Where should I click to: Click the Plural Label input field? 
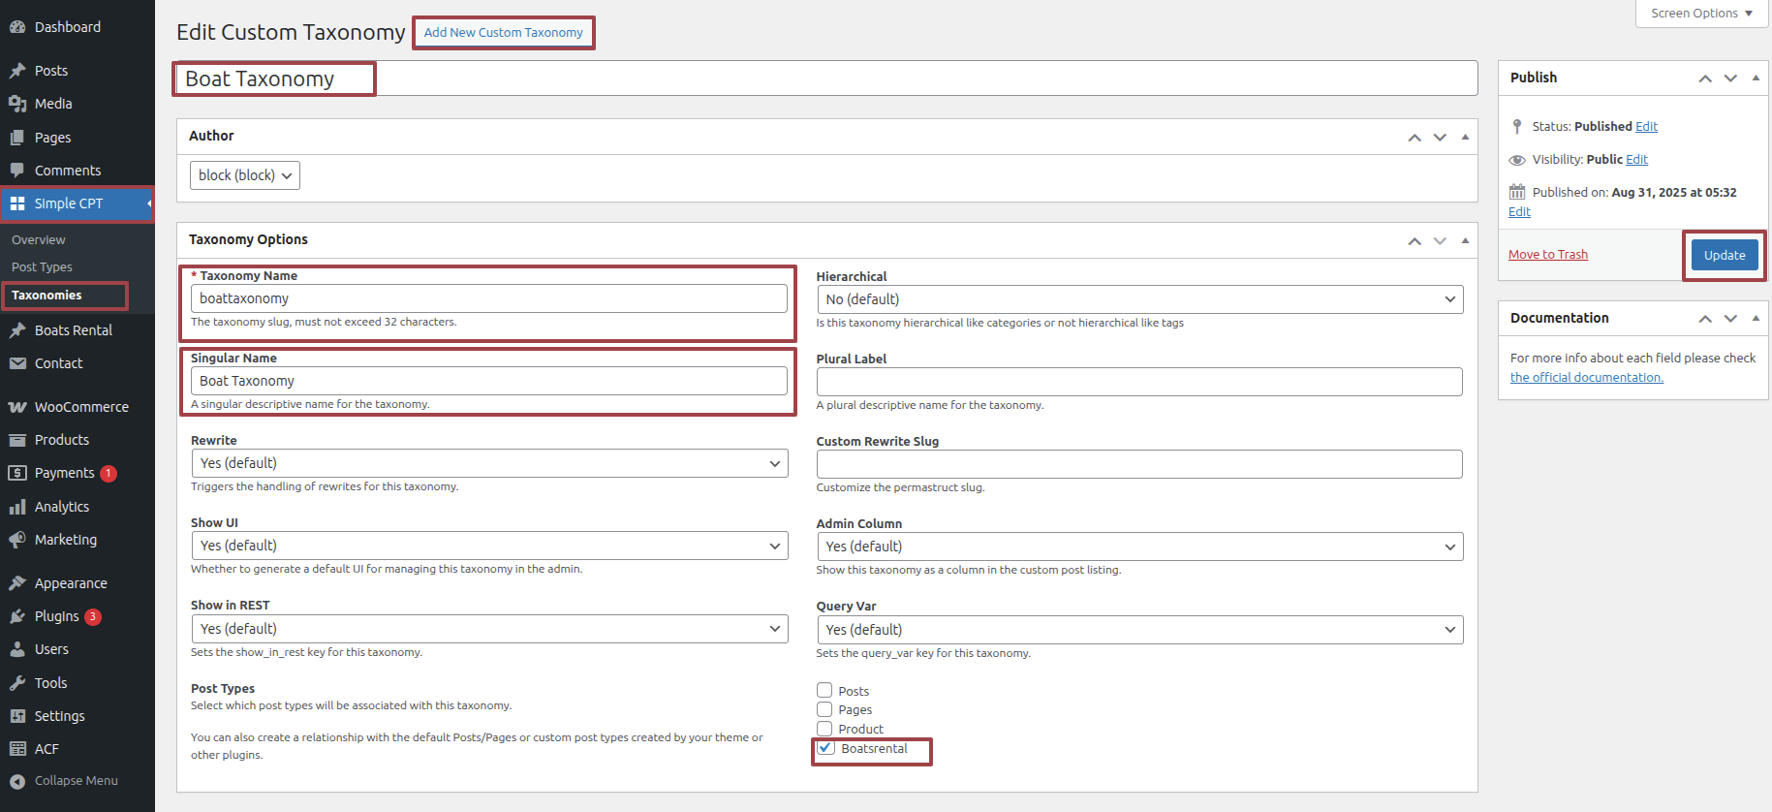click(1138, 382)
